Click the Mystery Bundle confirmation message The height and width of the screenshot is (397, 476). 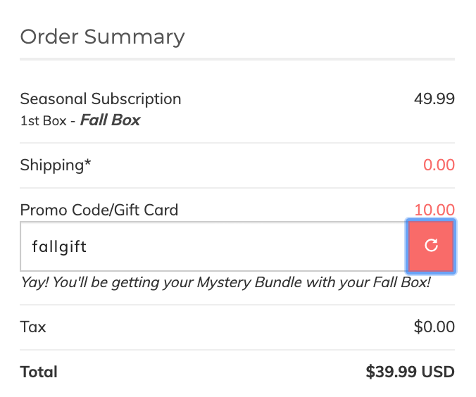click(x=225, y=282)
